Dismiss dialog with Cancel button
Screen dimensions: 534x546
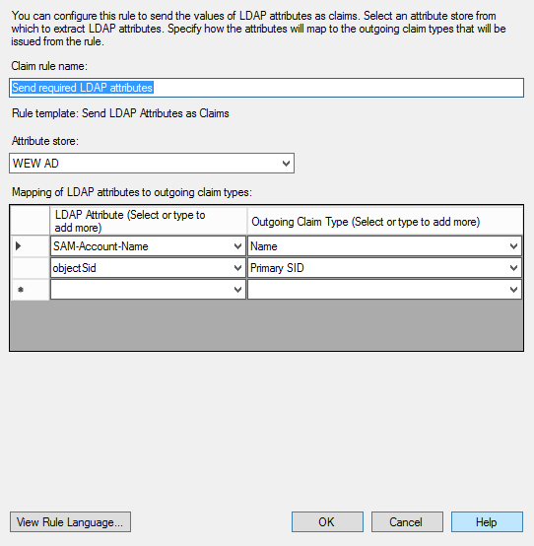click(x=407, y=522)
